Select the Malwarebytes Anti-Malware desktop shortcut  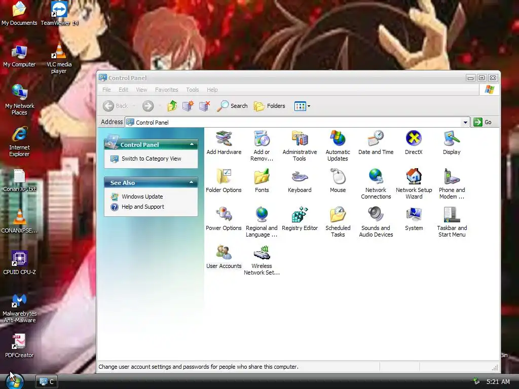(20, 308)
